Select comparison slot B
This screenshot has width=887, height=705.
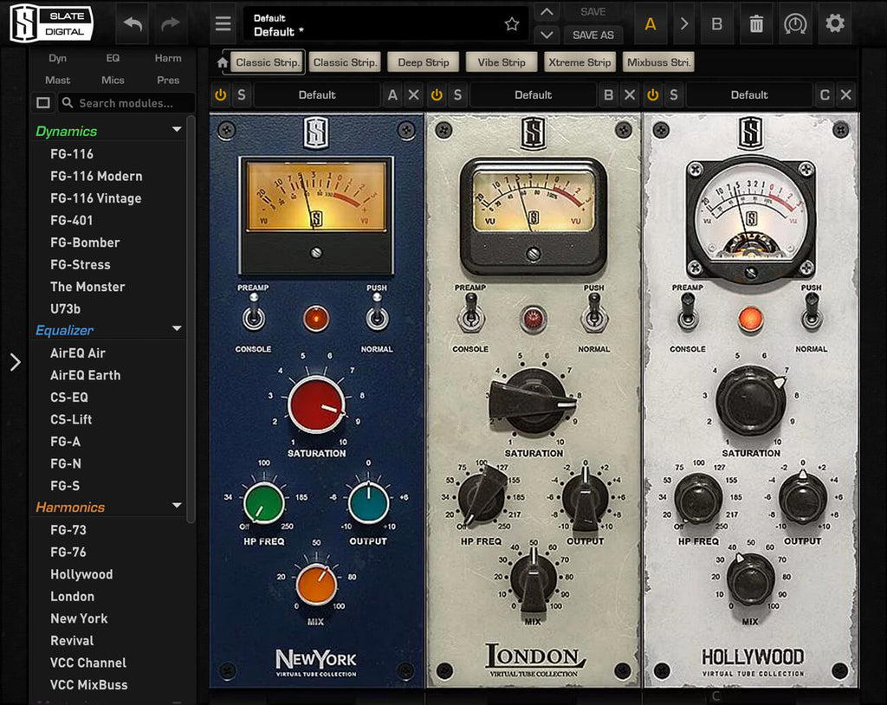[716, 23]
